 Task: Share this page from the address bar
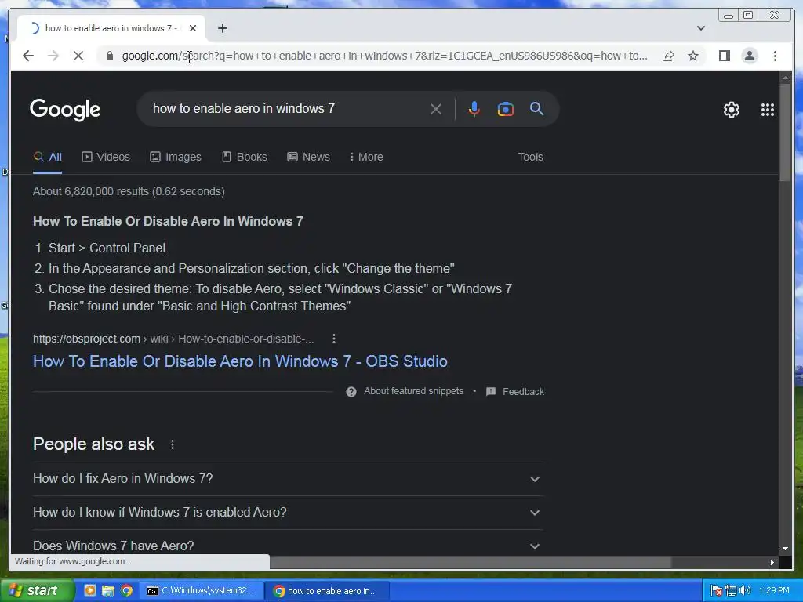668,56
